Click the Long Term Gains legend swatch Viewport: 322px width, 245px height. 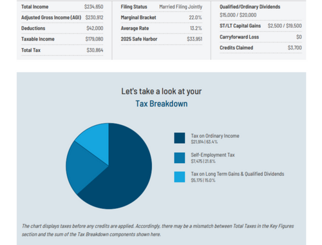tap(180, 177)
